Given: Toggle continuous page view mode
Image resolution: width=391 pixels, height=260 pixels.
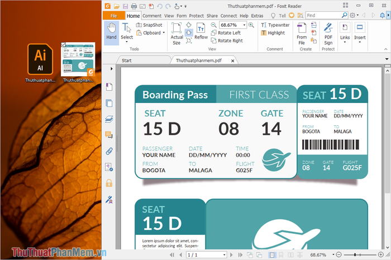Looking at the screenshot, I should (x=281, y=255).
